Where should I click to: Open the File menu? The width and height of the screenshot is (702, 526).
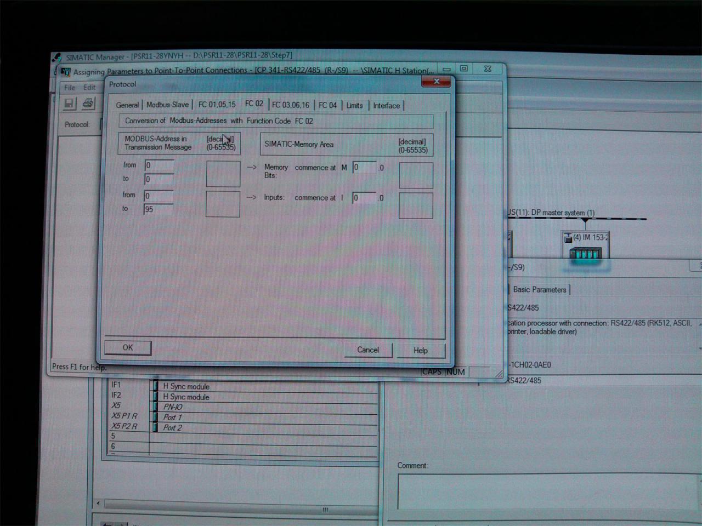click(x=70, y=88)
